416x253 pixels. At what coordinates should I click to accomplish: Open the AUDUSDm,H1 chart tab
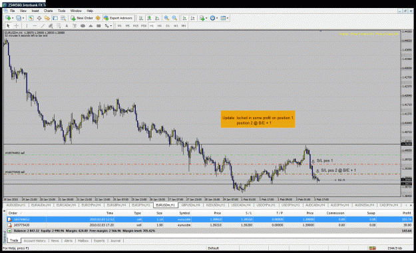tap(16, 205)
